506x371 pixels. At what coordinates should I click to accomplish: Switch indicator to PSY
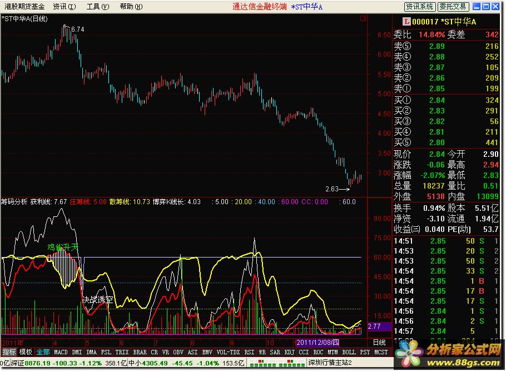point(365,352)
